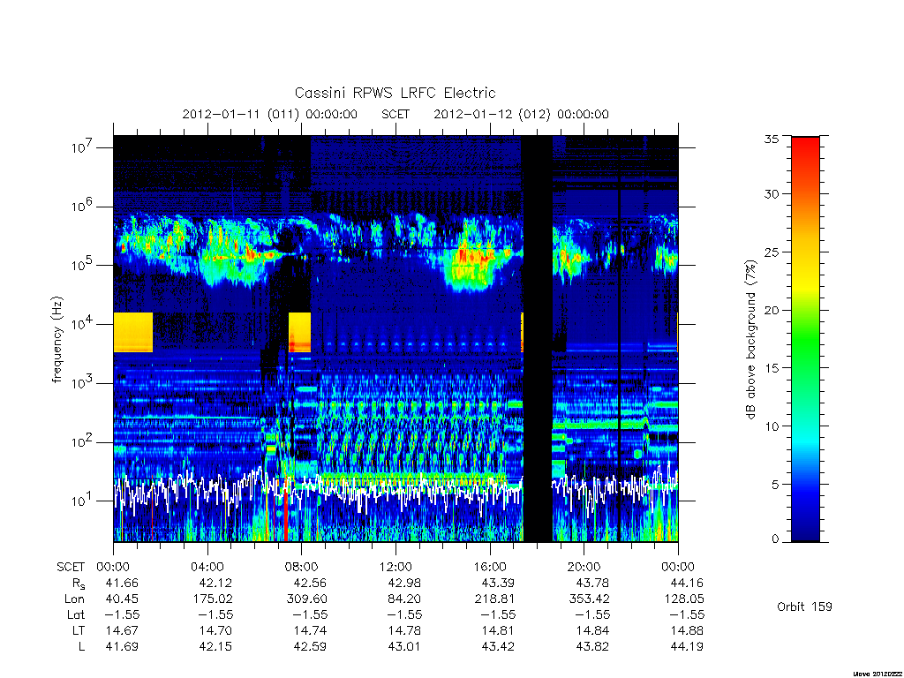This screenshot has width=904, height=678.
Task: Click the 10^4 frequency tick label
Action: [x=82, y=325]
